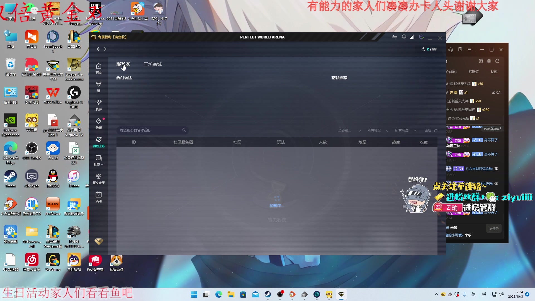Click the 创作工坊 (Workshop) sidebar icon
This screenshot has height=301, width=535.
point(98,142)
